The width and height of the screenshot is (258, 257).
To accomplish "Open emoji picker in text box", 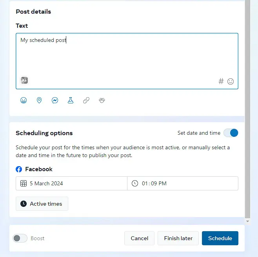I will click(x=231, y=81).
